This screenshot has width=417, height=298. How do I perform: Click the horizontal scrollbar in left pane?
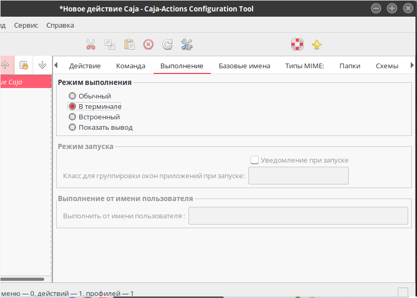pyautogui.click(x=22, y=279)
